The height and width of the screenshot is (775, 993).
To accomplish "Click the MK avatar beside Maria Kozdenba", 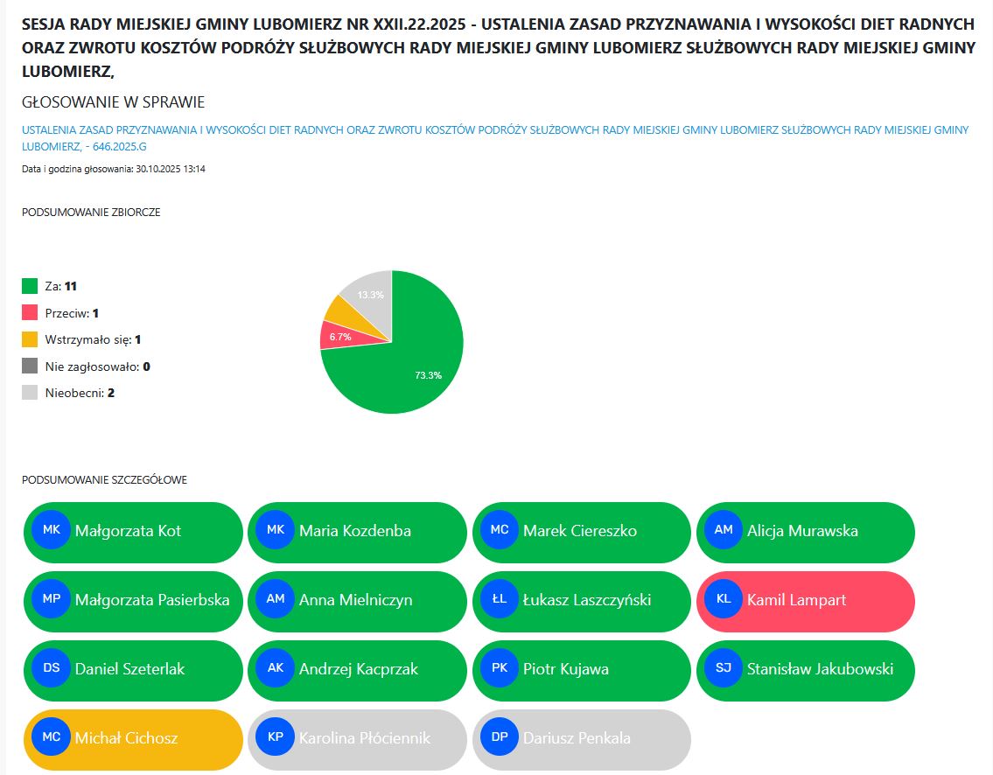I will (276, 530).
